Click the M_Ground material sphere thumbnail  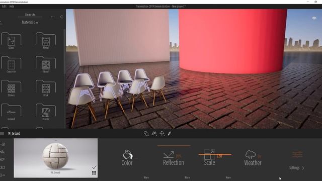point(55,156)
